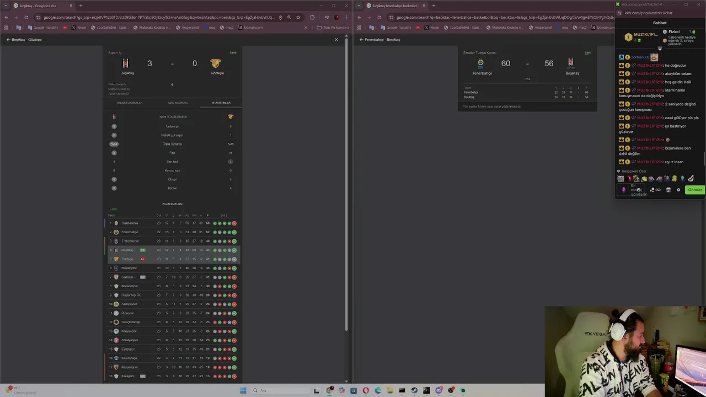Click the purple microphone icon in chat input
The image size is (706, 397).
point(624,190)
